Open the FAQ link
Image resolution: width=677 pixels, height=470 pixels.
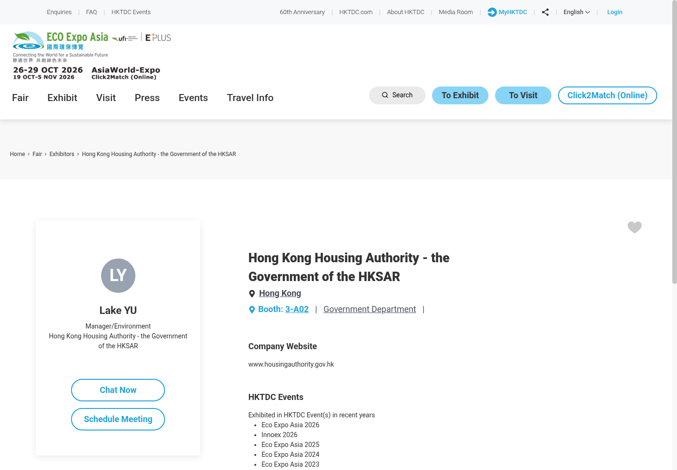click(x=92, y=12)
